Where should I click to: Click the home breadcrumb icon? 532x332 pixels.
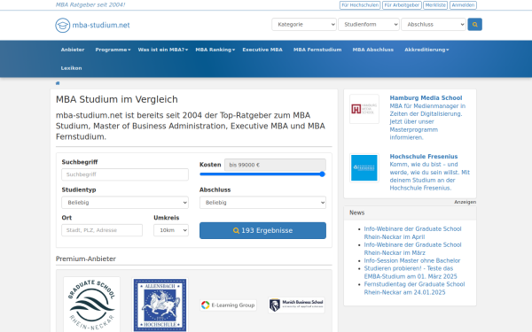pyautogui.click(x=58, y=83)
